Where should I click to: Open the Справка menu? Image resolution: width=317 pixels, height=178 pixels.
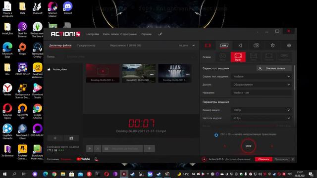147,34
